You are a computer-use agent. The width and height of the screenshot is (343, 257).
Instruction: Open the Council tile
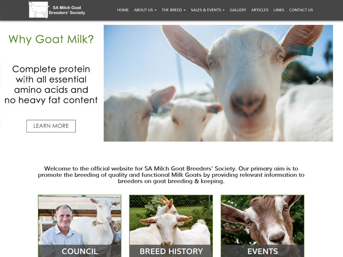pyautogui.click(x=80, y=226)
